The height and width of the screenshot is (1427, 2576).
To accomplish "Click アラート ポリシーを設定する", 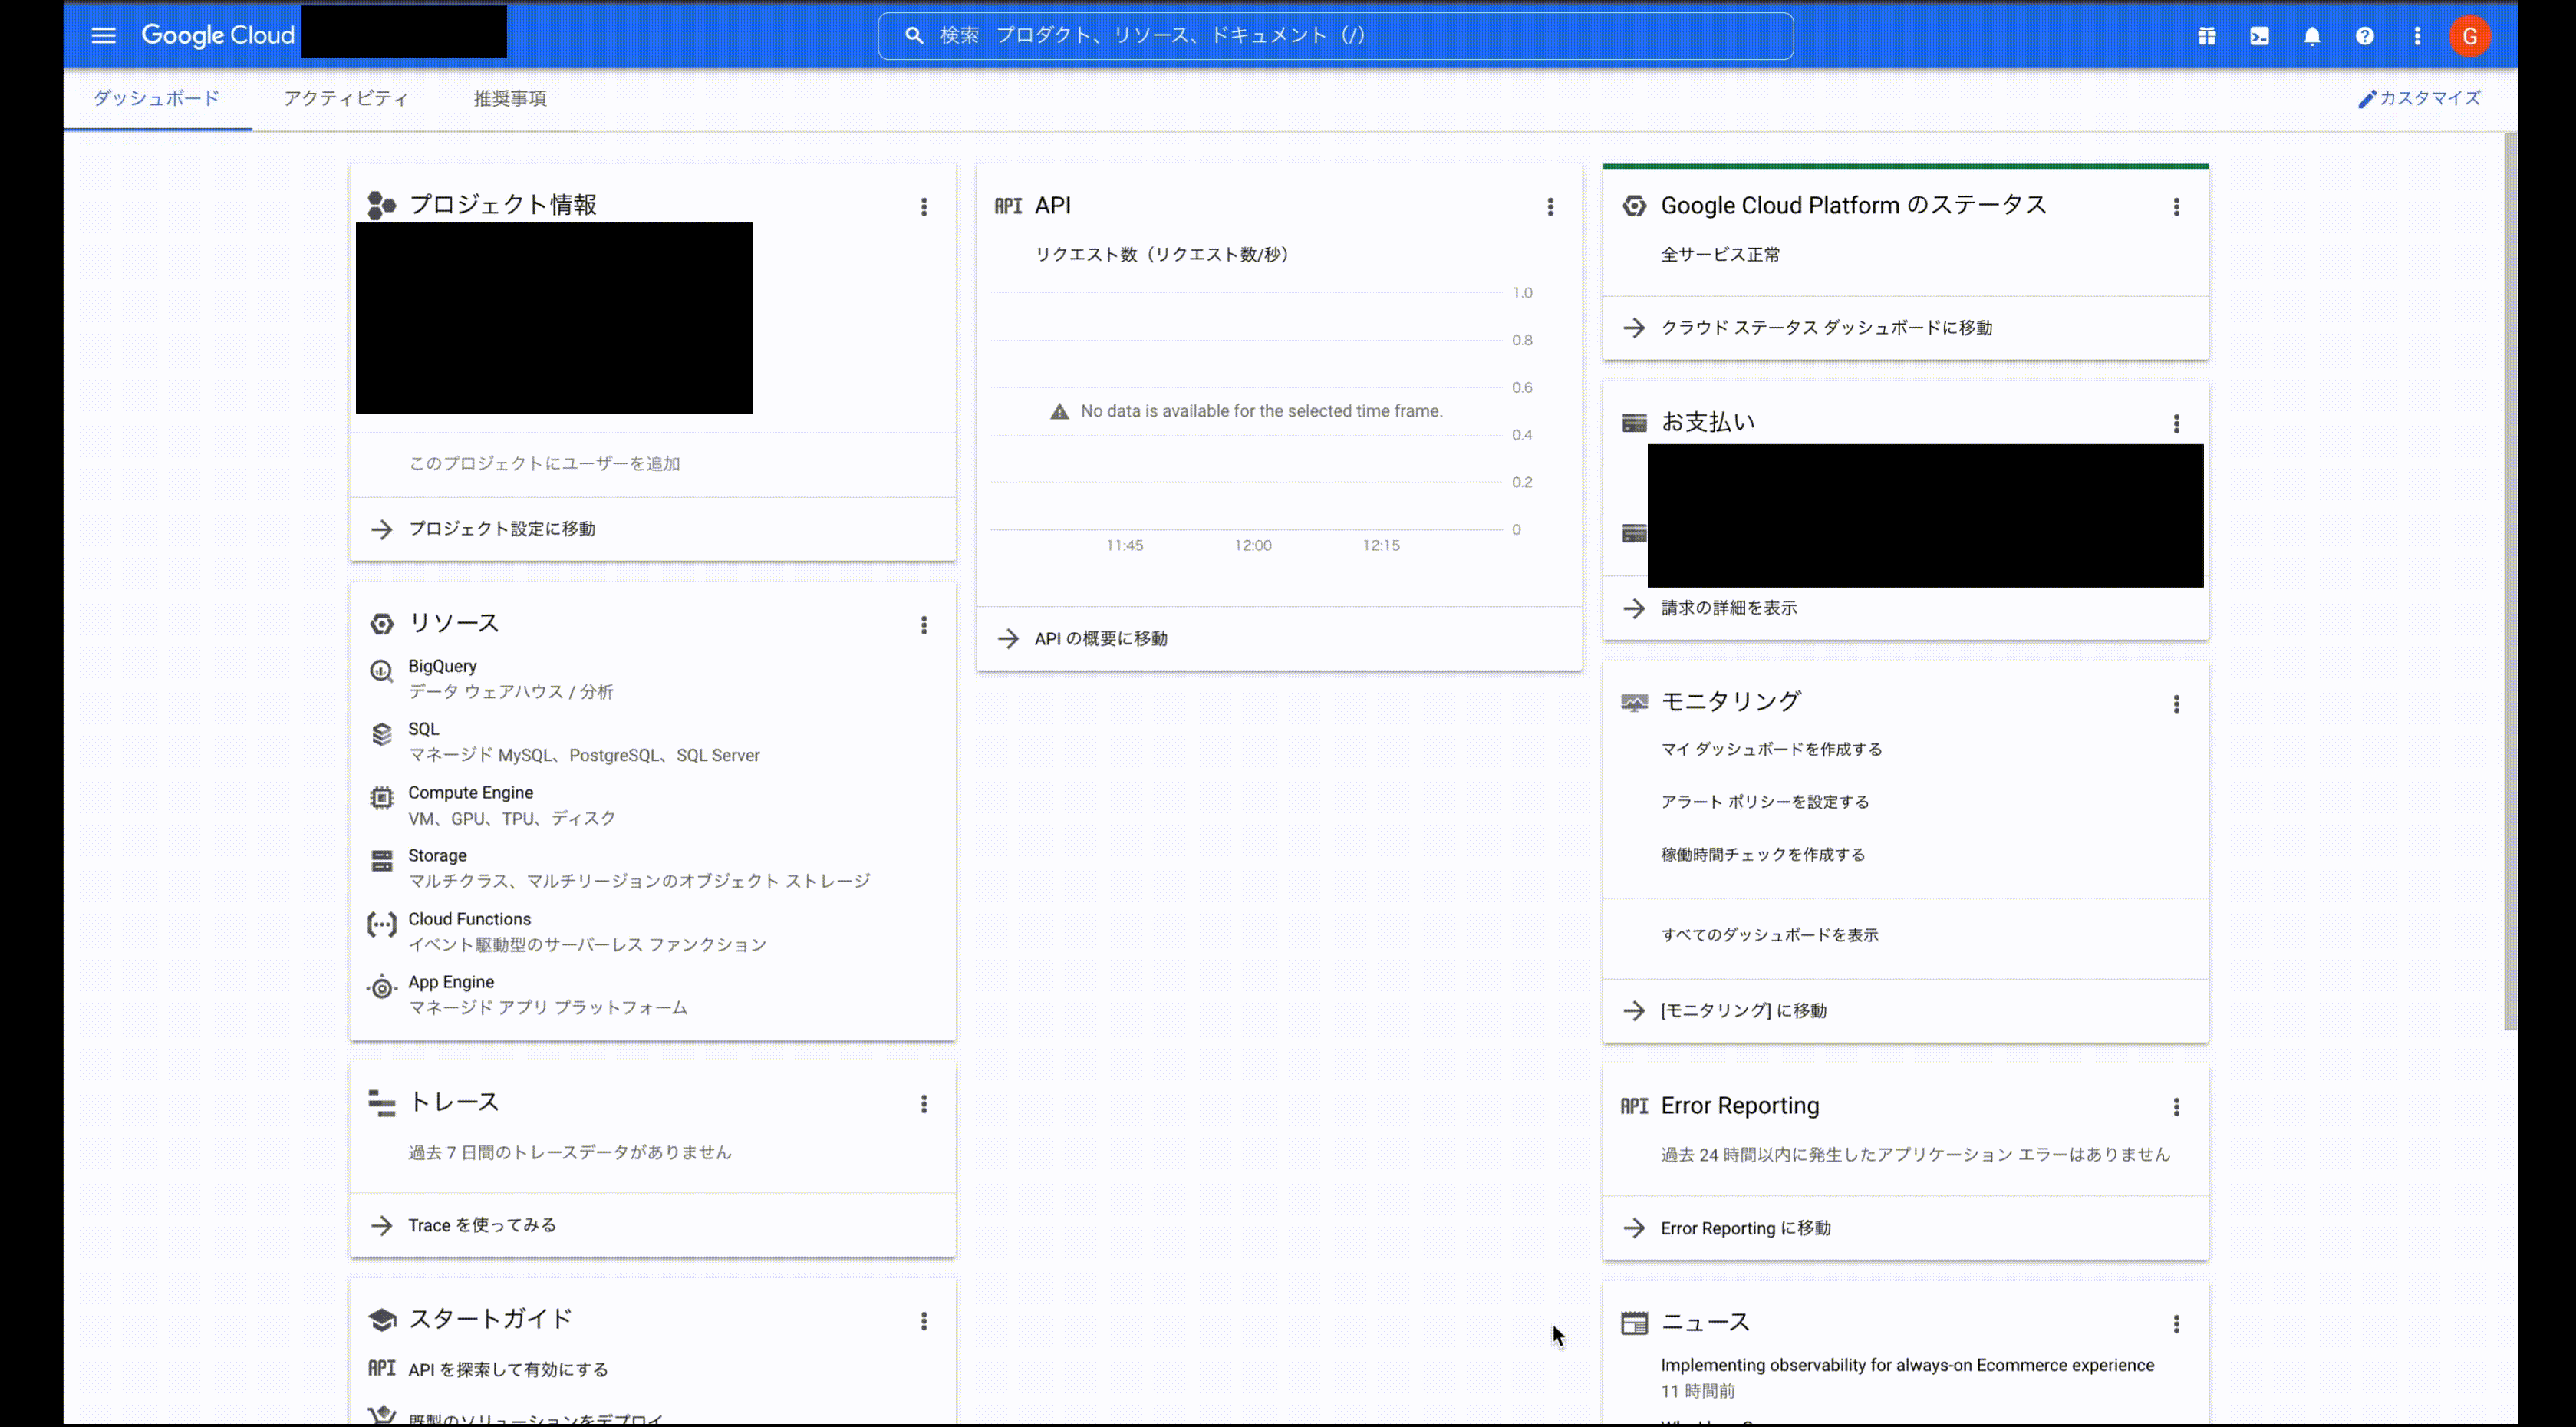I will [x=1764, y=802].
